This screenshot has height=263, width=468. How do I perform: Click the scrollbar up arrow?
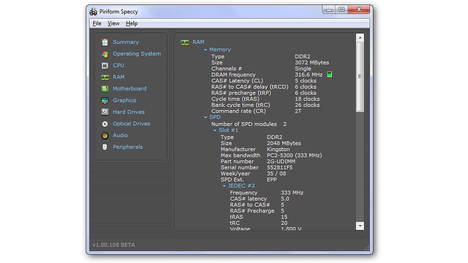pos(360,38)
